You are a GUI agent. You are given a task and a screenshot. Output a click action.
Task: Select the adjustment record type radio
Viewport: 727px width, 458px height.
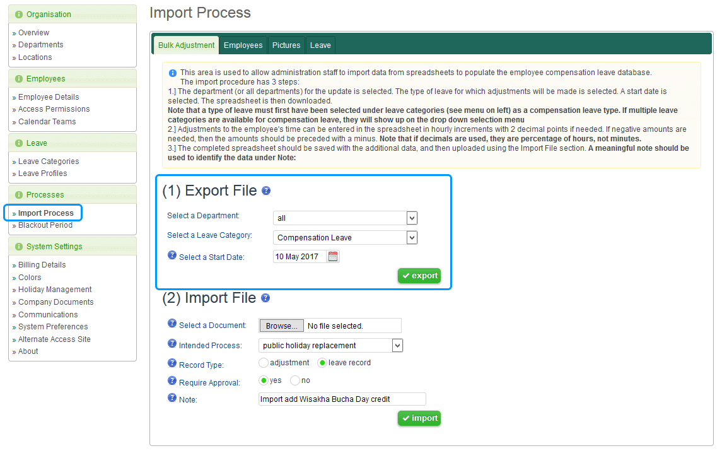click(x=264, y=363)
